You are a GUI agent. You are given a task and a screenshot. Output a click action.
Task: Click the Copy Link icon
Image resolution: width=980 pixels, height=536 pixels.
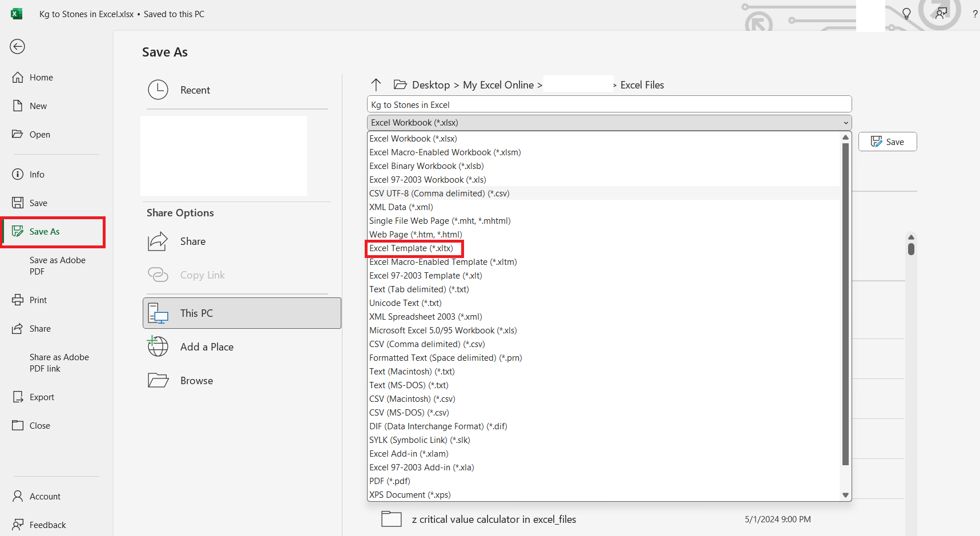pyautogui.click(x=158, y=275)
